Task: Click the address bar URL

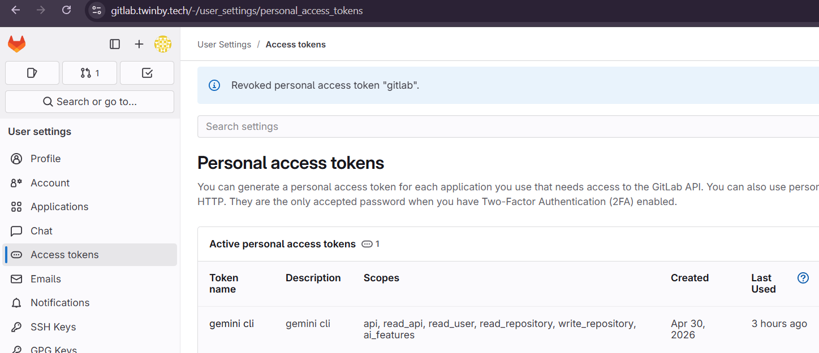Action: pos(237,11)
